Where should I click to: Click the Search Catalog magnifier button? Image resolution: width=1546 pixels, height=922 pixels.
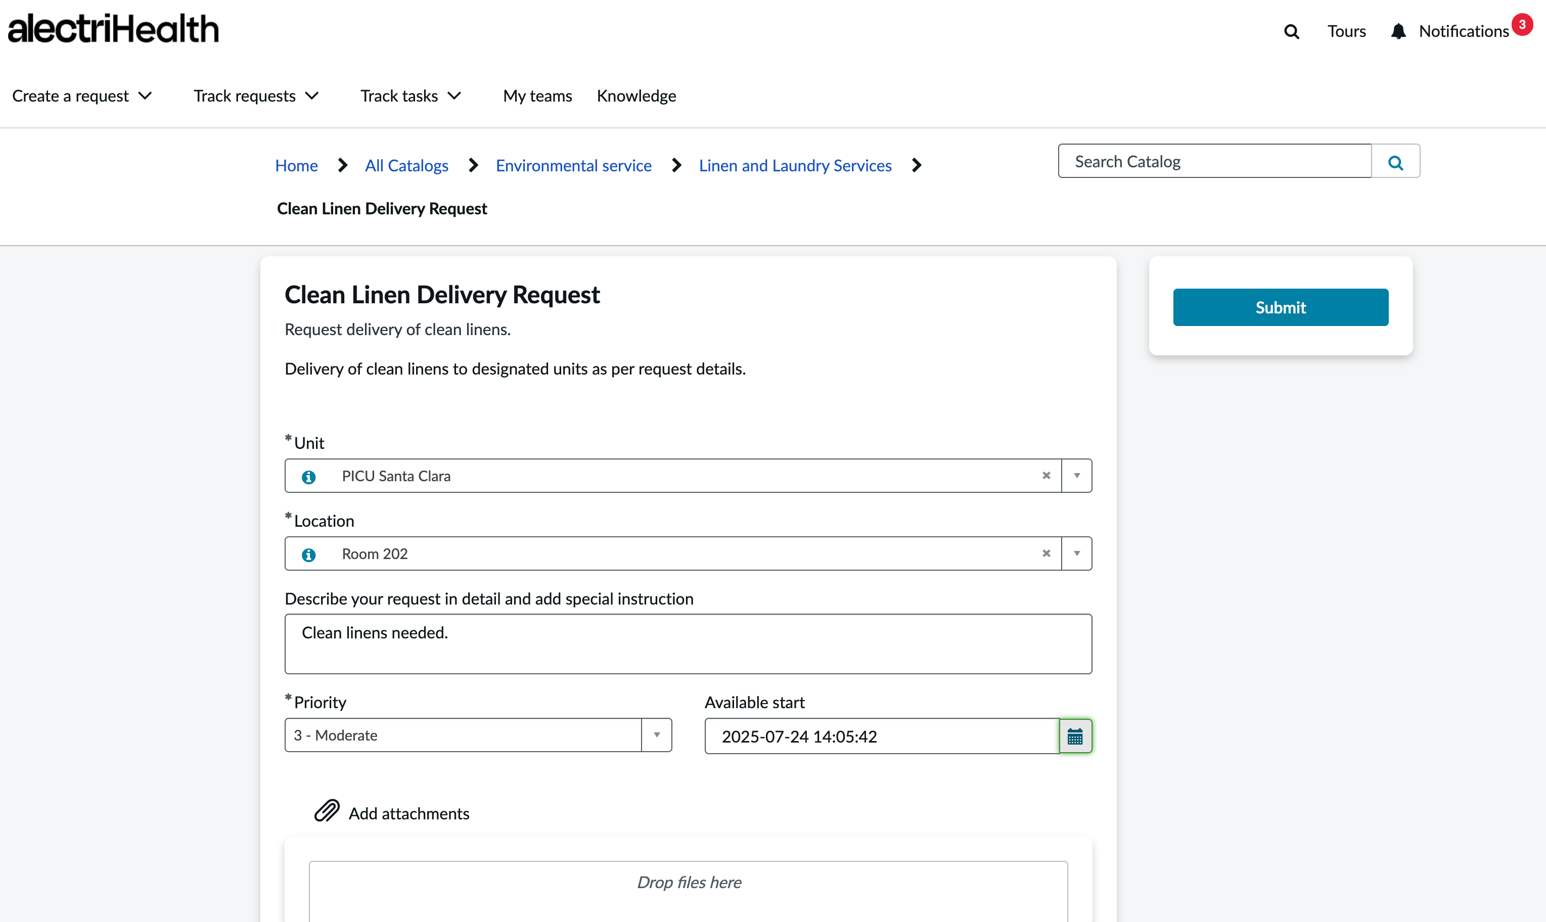point(1396,162)
